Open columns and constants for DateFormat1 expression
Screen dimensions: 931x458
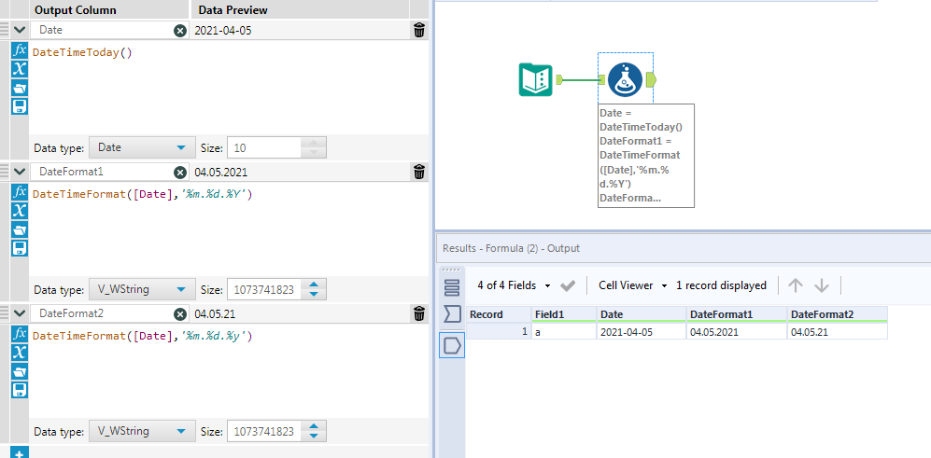tap(20, 211)
